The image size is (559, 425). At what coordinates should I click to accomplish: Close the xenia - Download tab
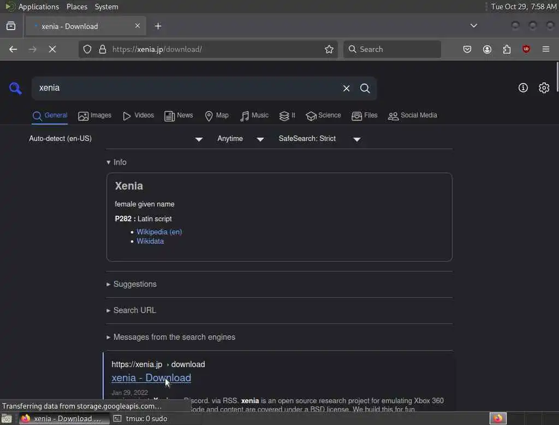[137, 26]
